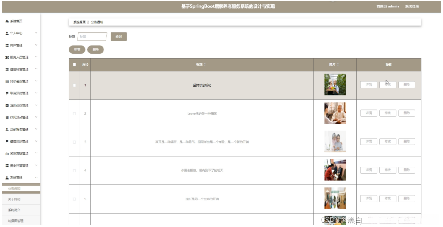Click the title text '挫折是另一个生命的开端'

click(x=202, y=199)
